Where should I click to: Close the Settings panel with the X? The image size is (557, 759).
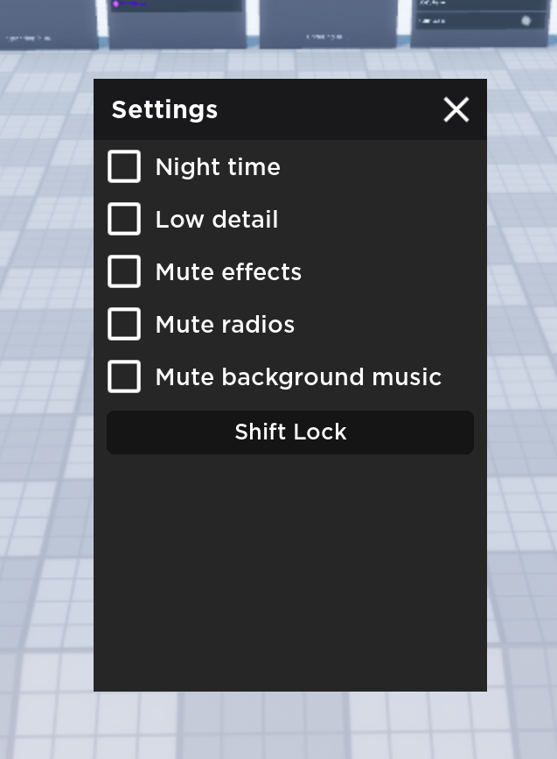(456, 109)
